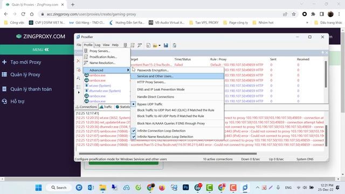Viewport: 345px width, 194px height.
Task: Open the Page công ty bookmark folder
Action: (x=236, y=23)
